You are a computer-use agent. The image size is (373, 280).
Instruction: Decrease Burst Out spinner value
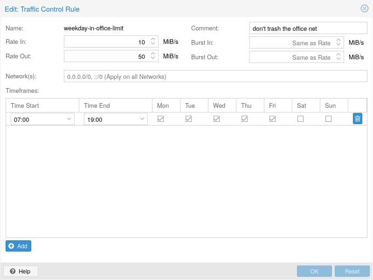point(338,59)
